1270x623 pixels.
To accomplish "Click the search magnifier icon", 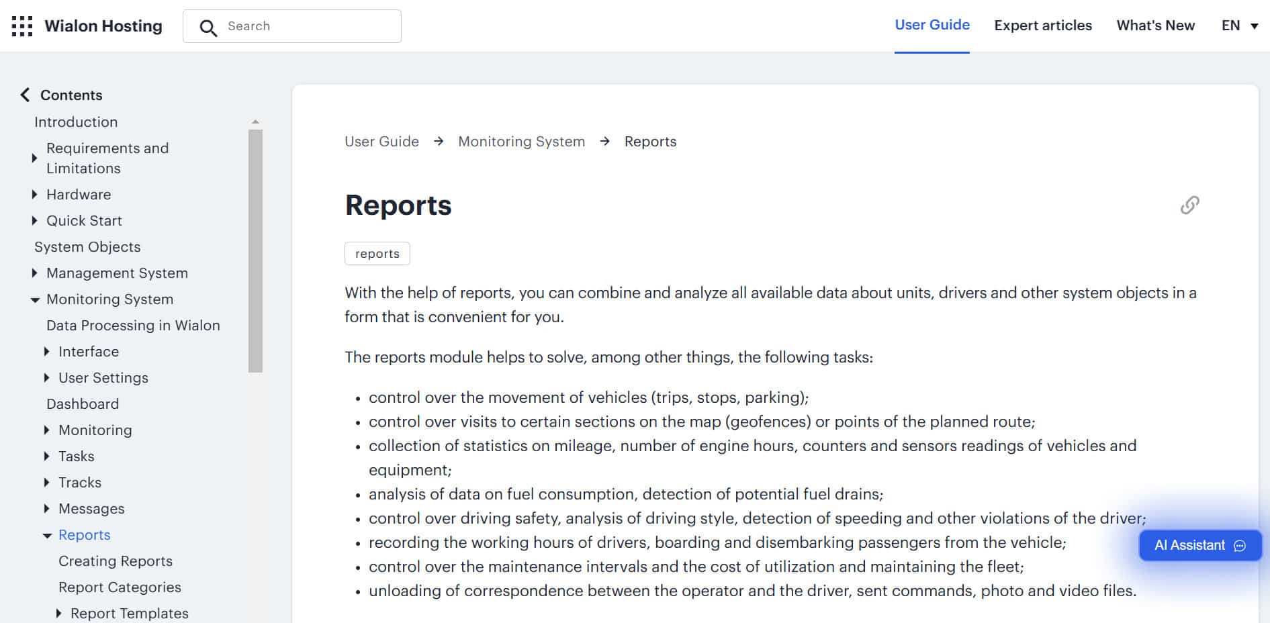I will [208, 28].
